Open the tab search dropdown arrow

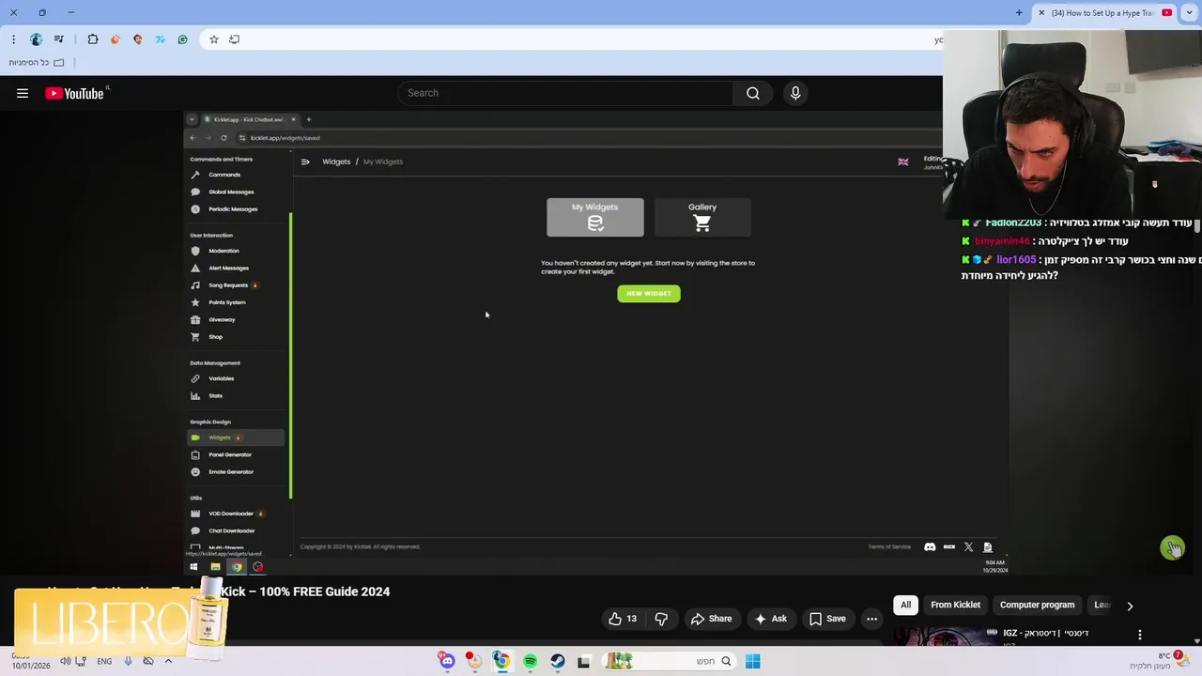point(1190,12)
